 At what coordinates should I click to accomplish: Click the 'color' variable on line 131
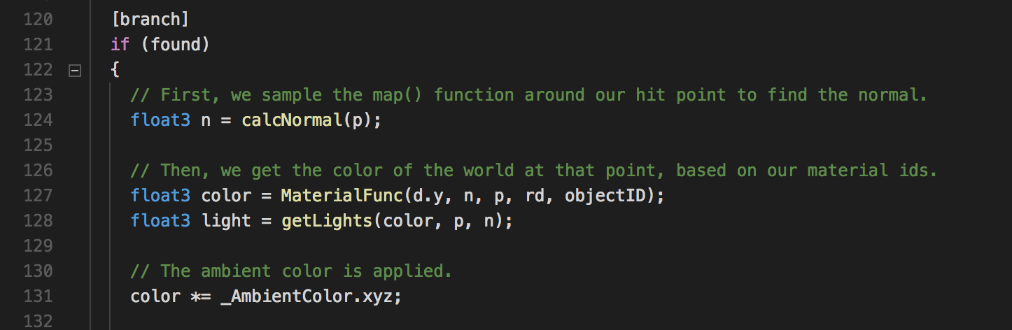[155, 296]
